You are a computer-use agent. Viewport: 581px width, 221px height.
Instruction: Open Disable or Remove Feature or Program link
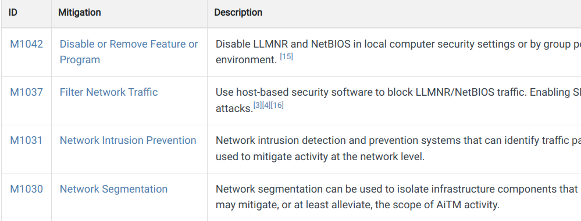pyautogui.click(x=129, y=52)
